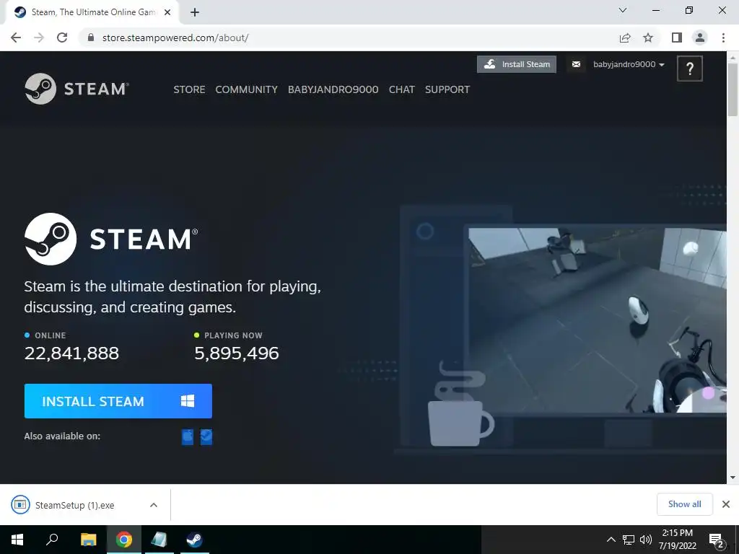The height and width of the screenshot is (554, 739).
Task: Reload the Steam page
Action: click(62, 38)
